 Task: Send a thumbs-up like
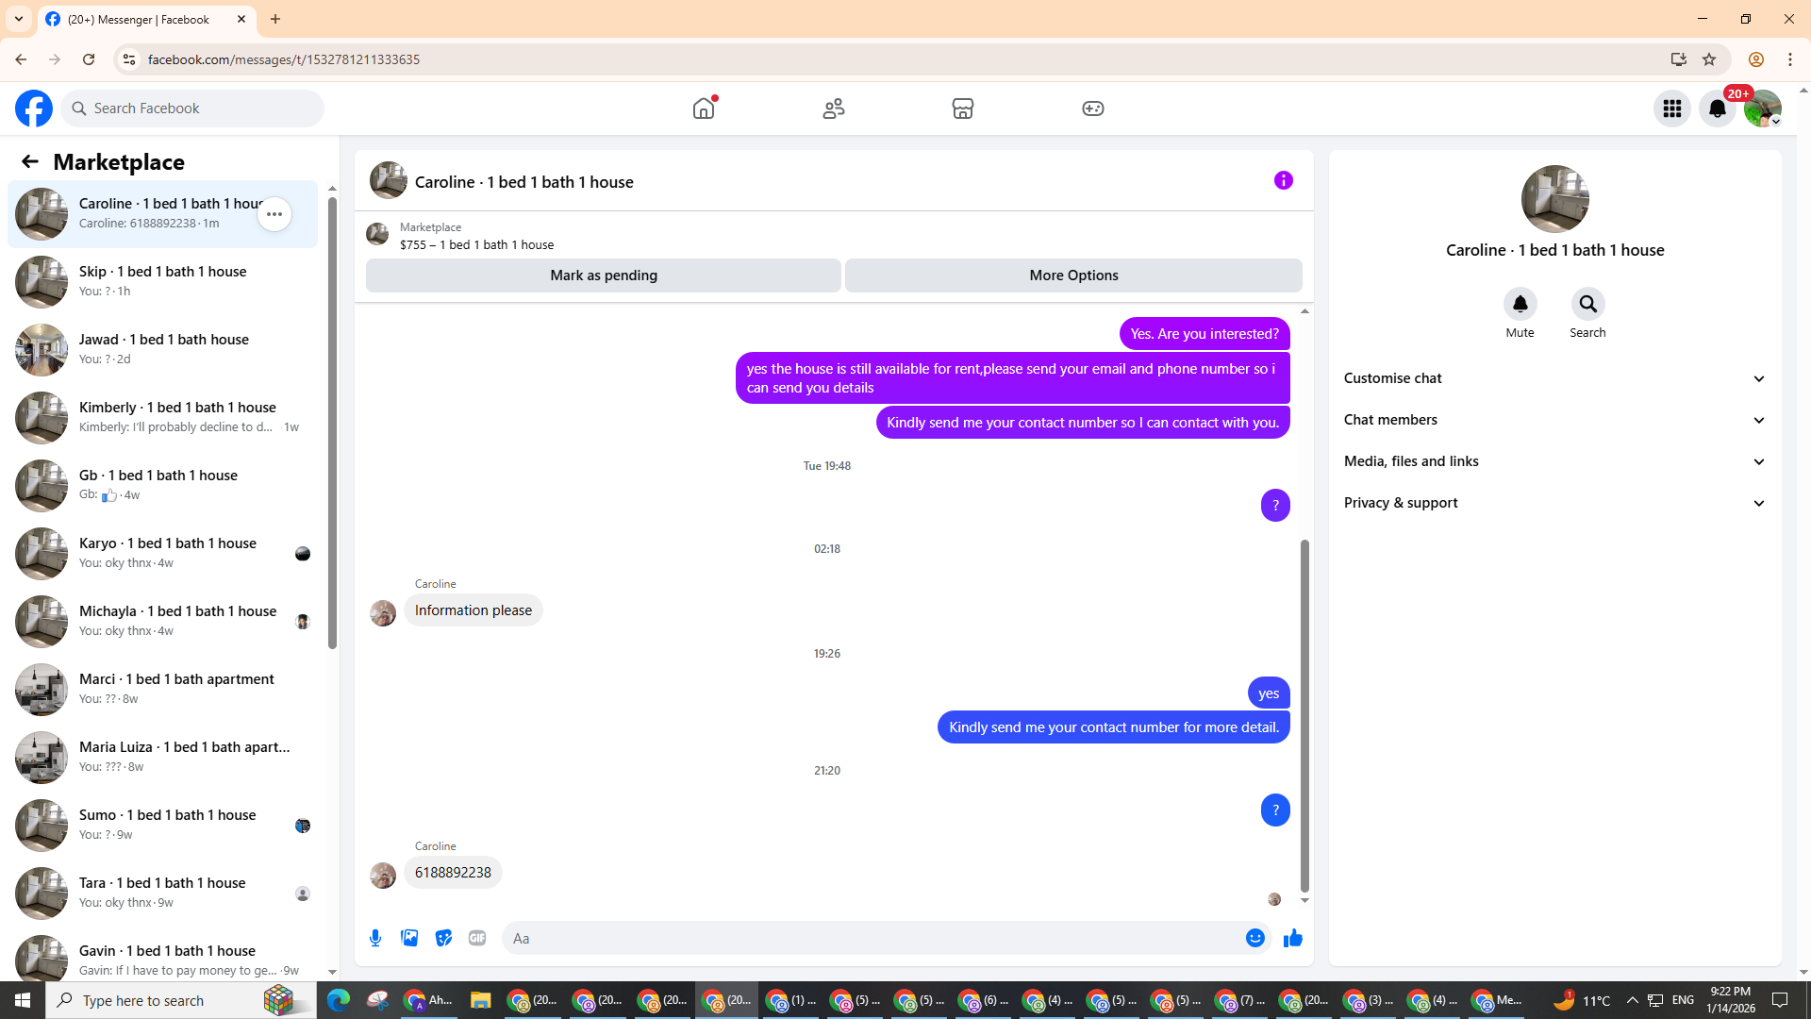[x=1292, y=938]
